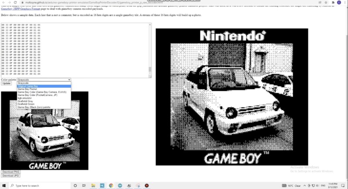The height and width of the screenshot is (189, 348).
Task: Open the notification center icon
Action: [343, 186]
